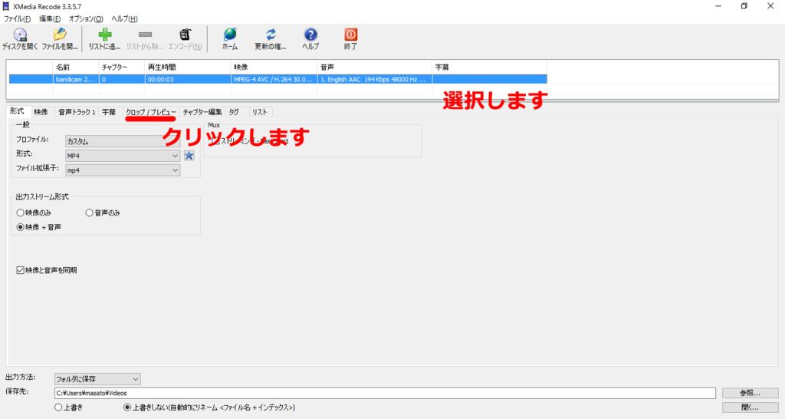The width and height of the screenshot is (785, 419).
Task: Switch to the 形式 tab
Action: pos(17,111)
